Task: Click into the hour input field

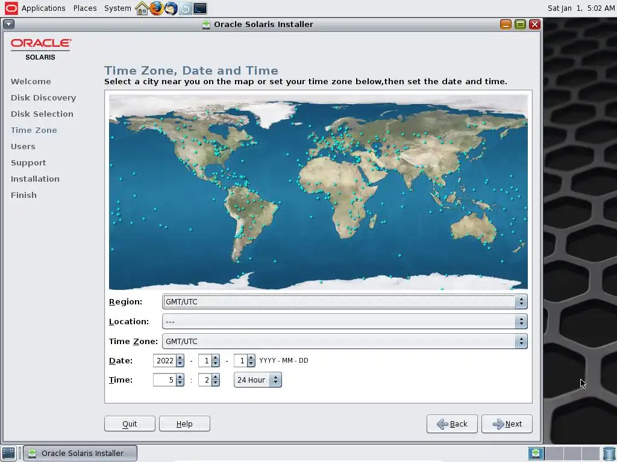Action: (164, 380)
